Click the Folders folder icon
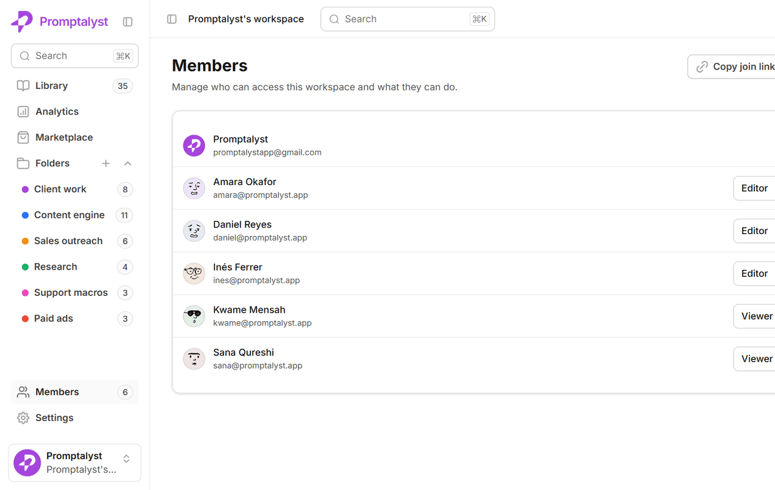This screenshot has width=775, height=490. pyautogui.click(x=23, y=163)
